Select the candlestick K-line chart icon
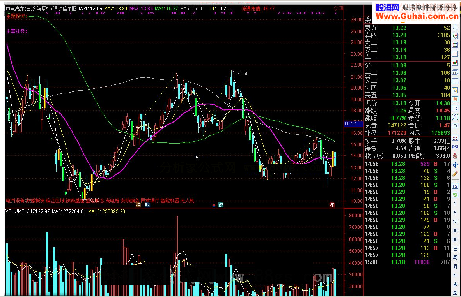 pyautogui.click(x=455, y=63)
